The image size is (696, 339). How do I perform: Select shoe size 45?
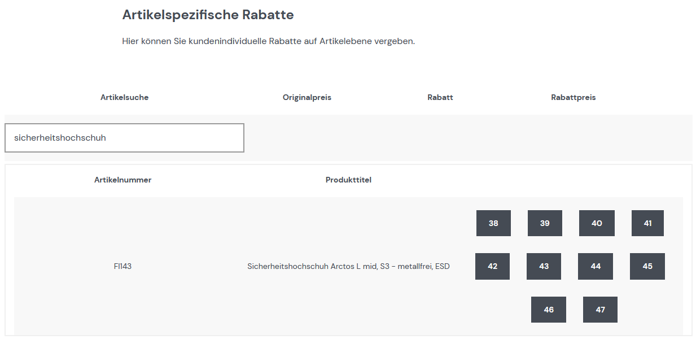pyautogui.click(x=647, y=266)
